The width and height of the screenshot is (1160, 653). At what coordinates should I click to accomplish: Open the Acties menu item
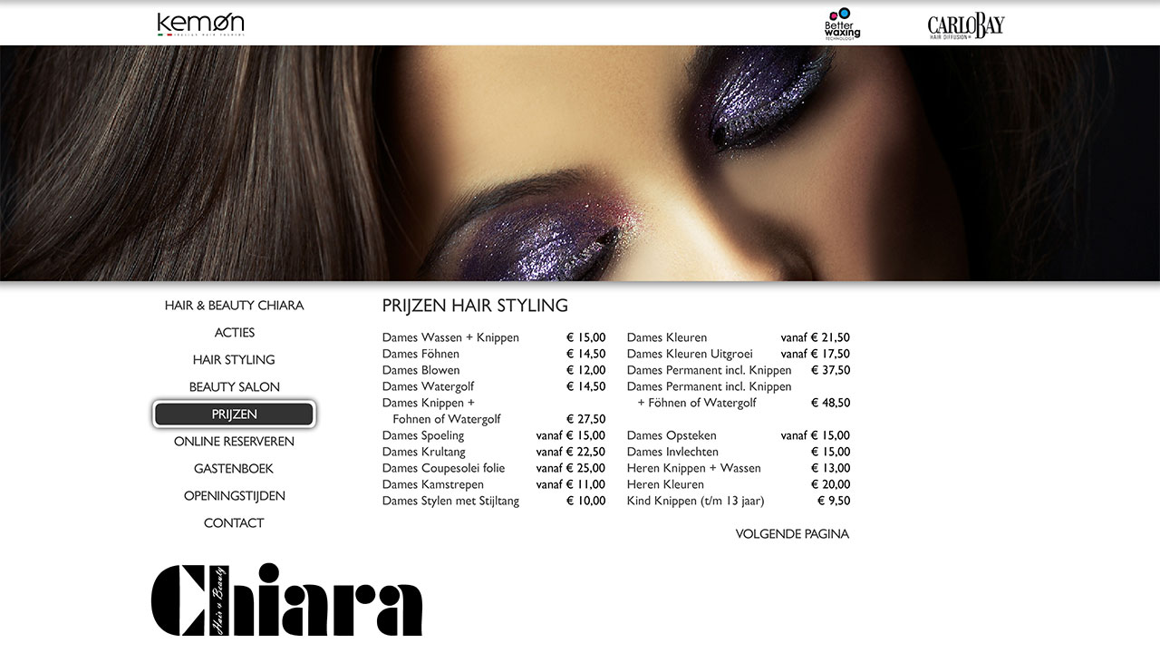tap(234, 333)
